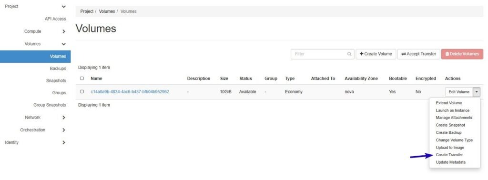Open volume c14a0a9b-4834-4ac6-b437-bfb04b952962 link
Viewport: 488px width, 180px height.
tap(130, 92)
